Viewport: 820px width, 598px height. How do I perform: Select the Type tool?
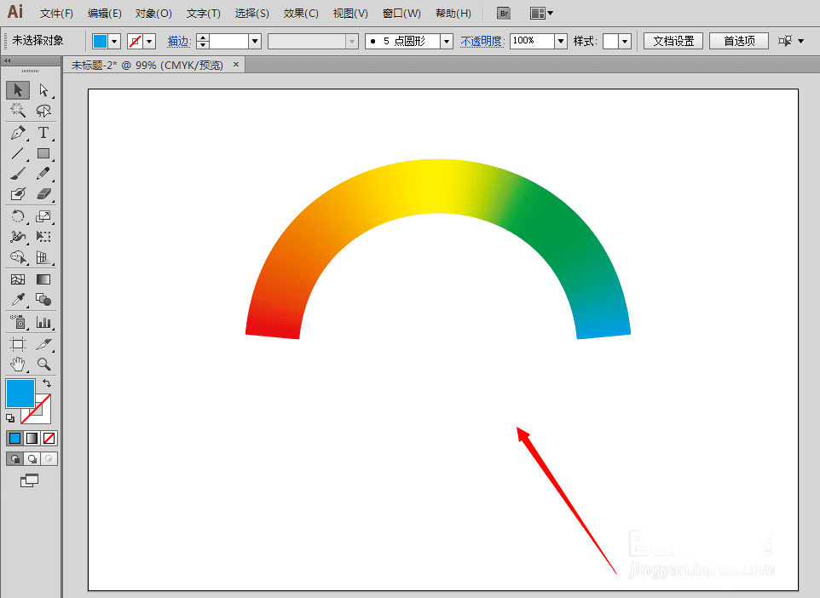pos(43,133)
